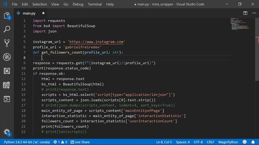Open the View menu
259x145 pixels.
pos(55,4)
